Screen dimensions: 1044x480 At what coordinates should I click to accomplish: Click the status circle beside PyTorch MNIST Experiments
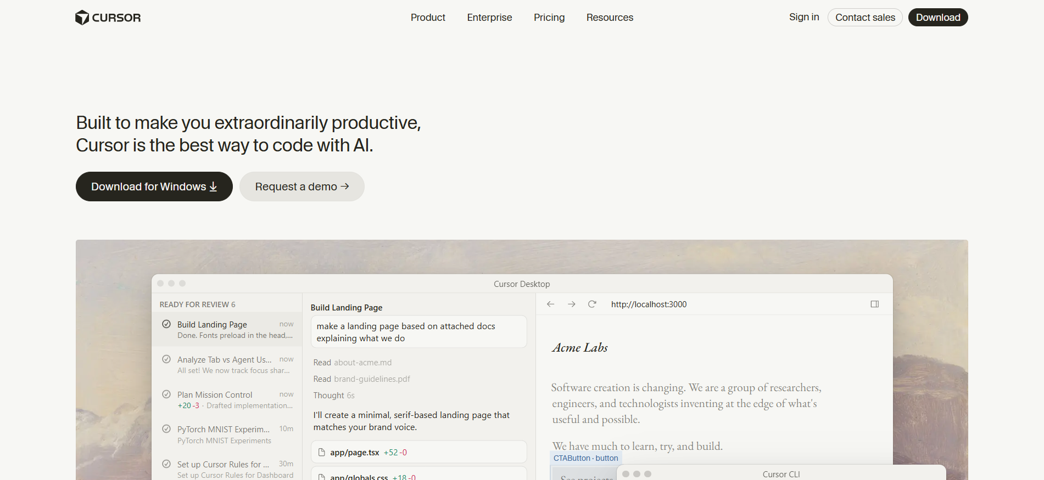coord(166,429)
